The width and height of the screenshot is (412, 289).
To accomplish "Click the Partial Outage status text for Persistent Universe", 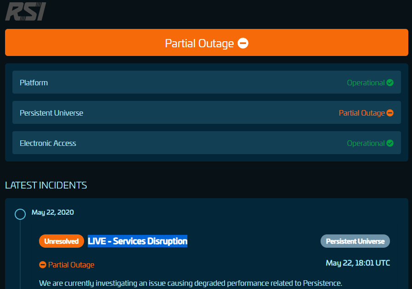I will coord(362,113).
